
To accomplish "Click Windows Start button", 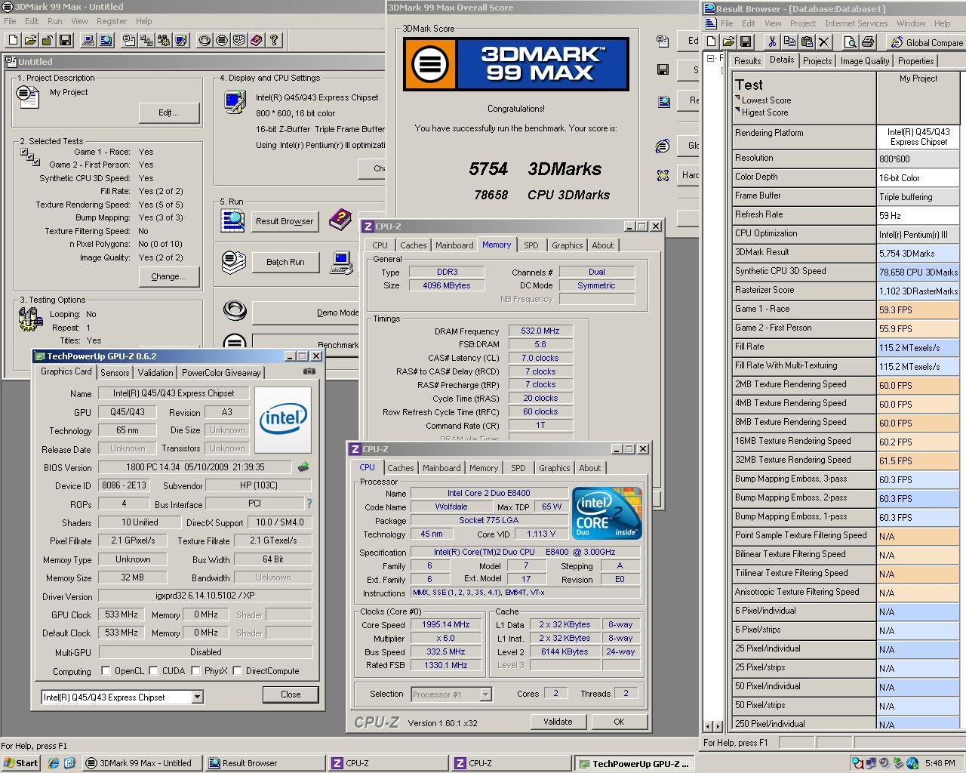I will tap(21, 763).
